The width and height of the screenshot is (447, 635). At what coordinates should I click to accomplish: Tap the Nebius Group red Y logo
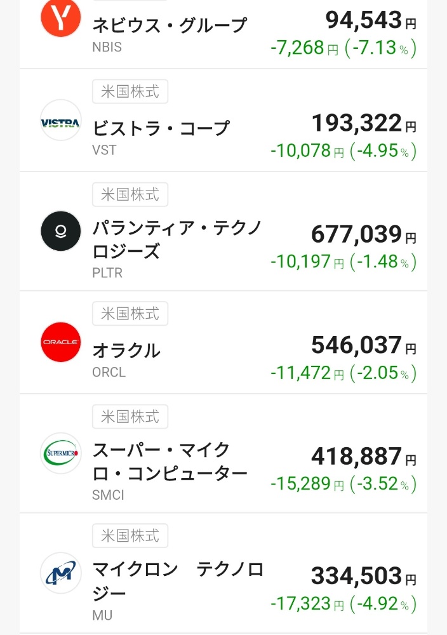click(61, 17)
